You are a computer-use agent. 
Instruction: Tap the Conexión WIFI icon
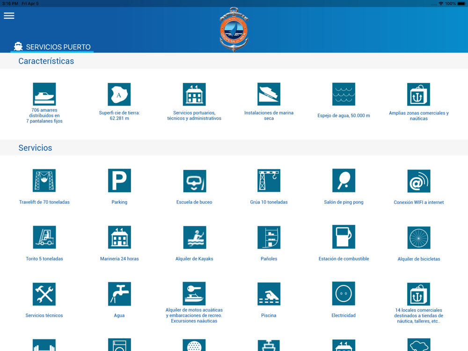tap(419, 181)
